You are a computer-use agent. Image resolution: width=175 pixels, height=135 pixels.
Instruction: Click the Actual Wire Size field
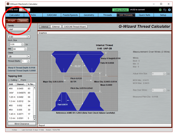(x=157, y=74)
